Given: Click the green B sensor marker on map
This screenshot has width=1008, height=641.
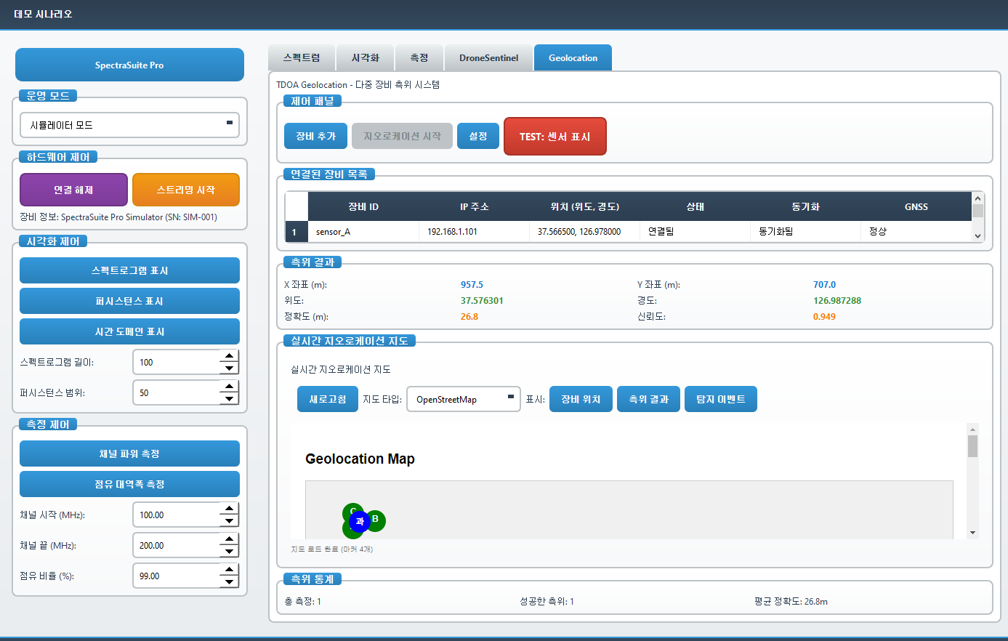Looking at the screenshot, I should pos(376,520).
